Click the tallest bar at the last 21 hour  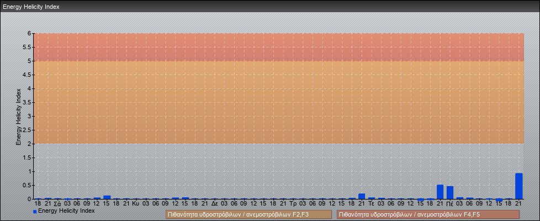click(x=518, y=186)
